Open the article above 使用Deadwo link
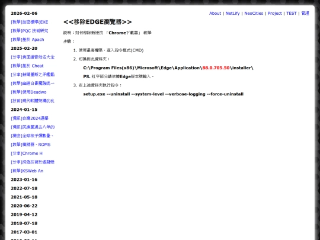The image size is (320, 240). tap(33, 84)
